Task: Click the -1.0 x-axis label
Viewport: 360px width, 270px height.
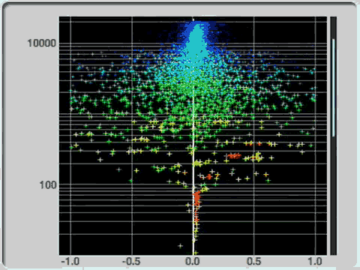Action: click(70, 262)
